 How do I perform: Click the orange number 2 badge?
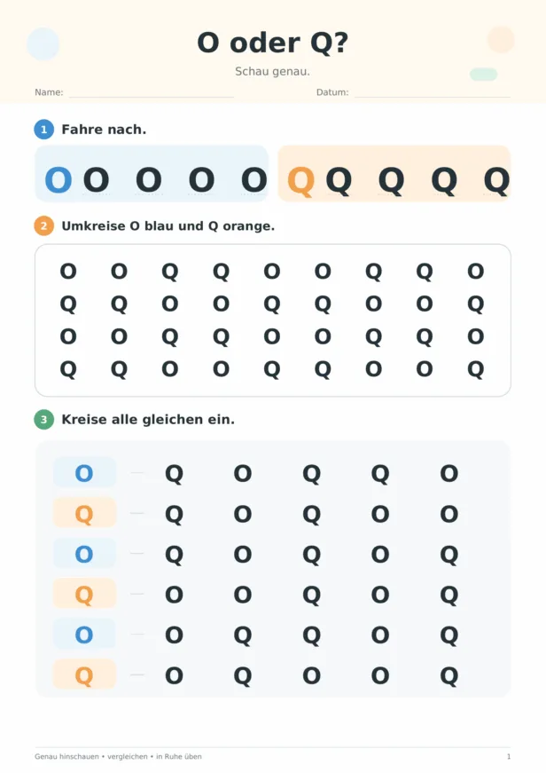[x=43, y=225]
